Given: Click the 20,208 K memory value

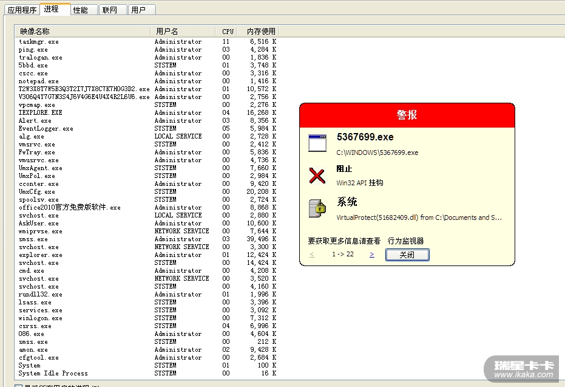Looking at the screenshot, I should pyautogui.click(x=261, y=191).
